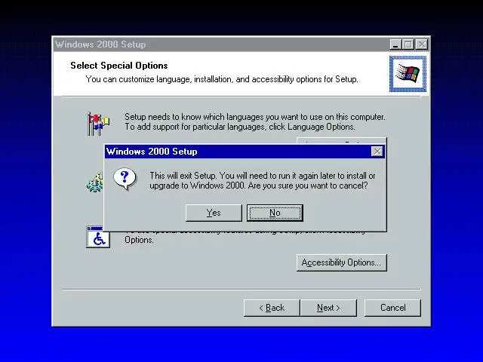Click the wheelchair accessibility icon
This screenshot has width=483, height=362.
click(x=98, y=237)
